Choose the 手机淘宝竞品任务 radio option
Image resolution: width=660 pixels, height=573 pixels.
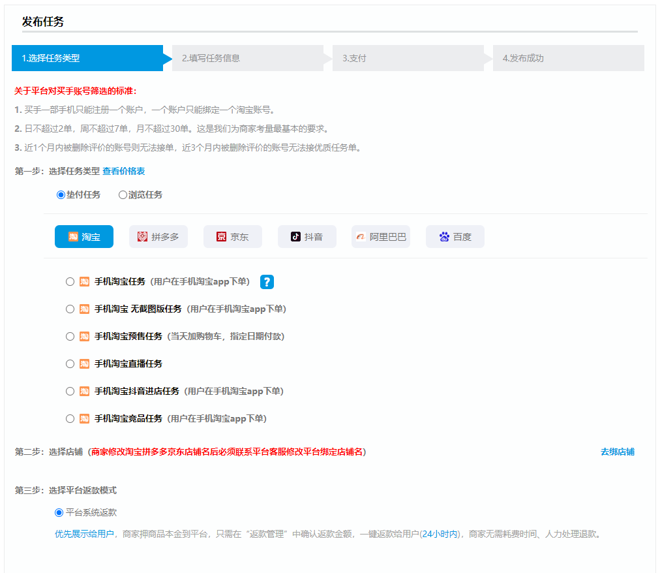click(x=70, y=419)
